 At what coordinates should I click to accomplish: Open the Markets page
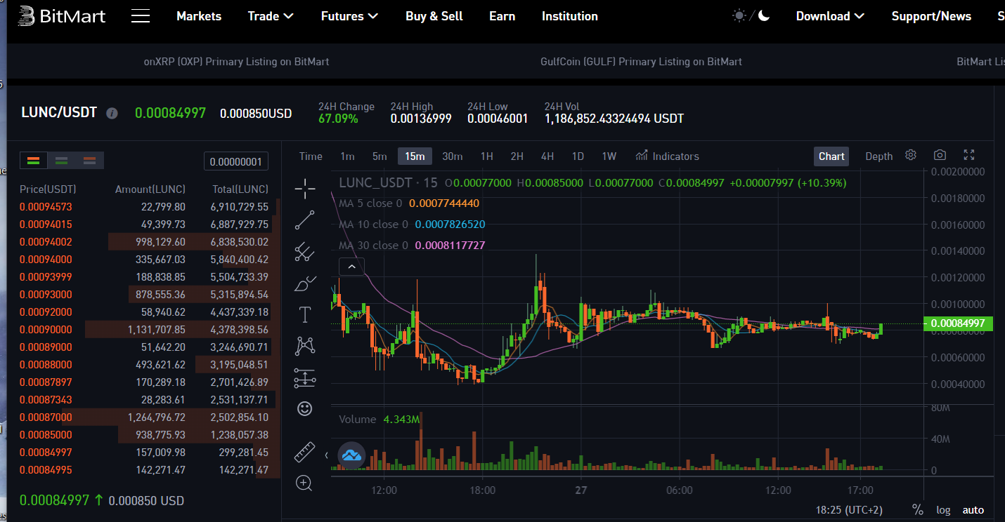199,16
